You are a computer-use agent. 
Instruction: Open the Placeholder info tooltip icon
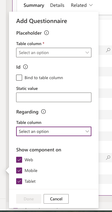47,33
